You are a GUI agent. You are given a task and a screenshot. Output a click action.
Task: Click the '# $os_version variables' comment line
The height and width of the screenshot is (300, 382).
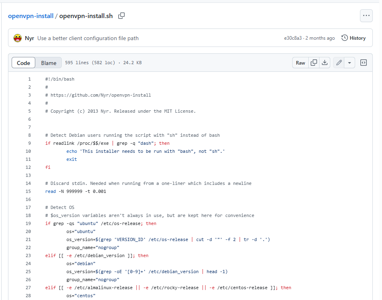150,215
